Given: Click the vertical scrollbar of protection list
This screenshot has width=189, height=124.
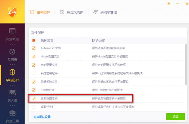Looking at the screenshot, I should pyautogui.click(x=186, y=64).
